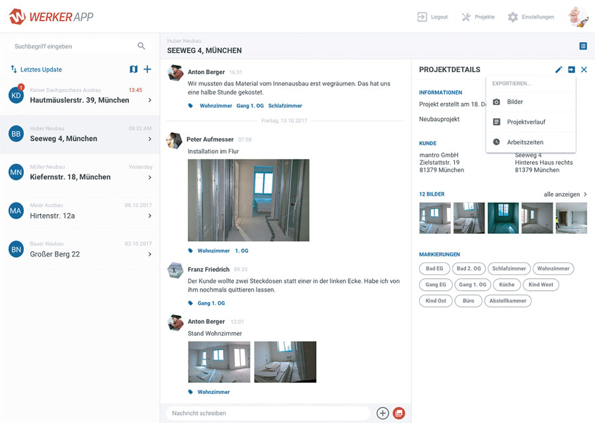Export Projektverlauf from the menu
Screen dimensions: 595x423
point(531,122)
